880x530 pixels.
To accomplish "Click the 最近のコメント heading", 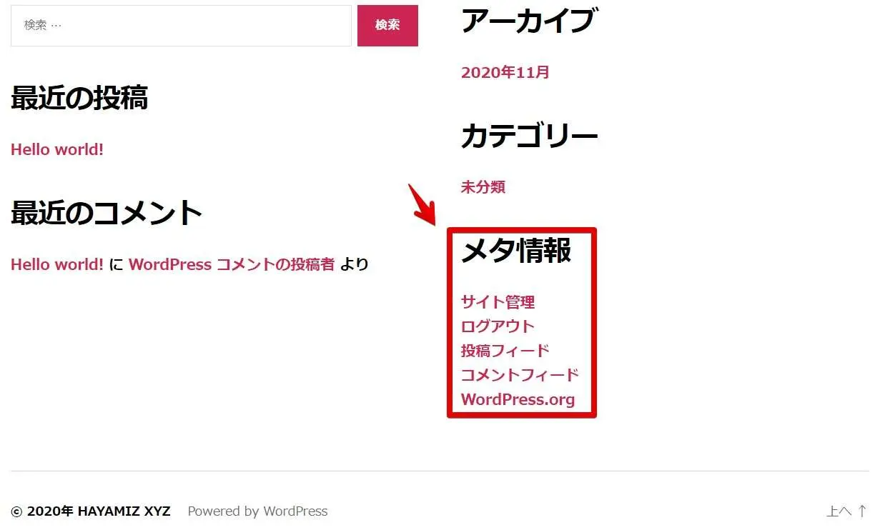I will coord(107,213).
